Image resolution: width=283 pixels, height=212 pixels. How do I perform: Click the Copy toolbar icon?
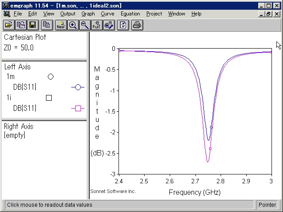47,25
